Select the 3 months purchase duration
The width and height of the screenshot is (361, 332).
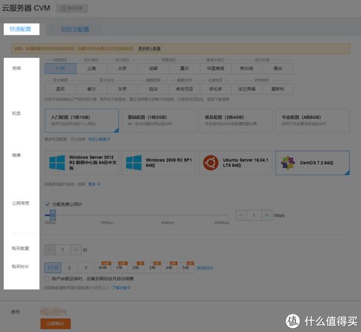pos(86,268)
